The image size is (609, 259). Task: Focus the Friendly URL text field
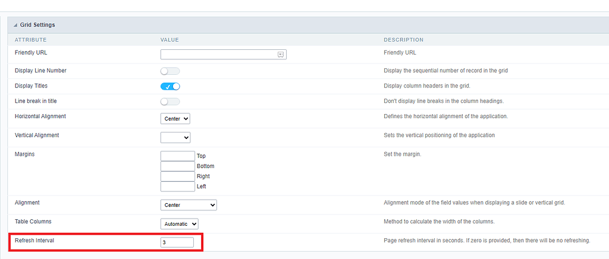224,55
